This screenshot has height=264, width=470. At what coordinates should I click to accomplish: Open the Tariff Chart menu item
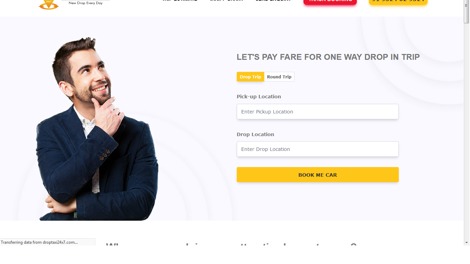point(226,1)
